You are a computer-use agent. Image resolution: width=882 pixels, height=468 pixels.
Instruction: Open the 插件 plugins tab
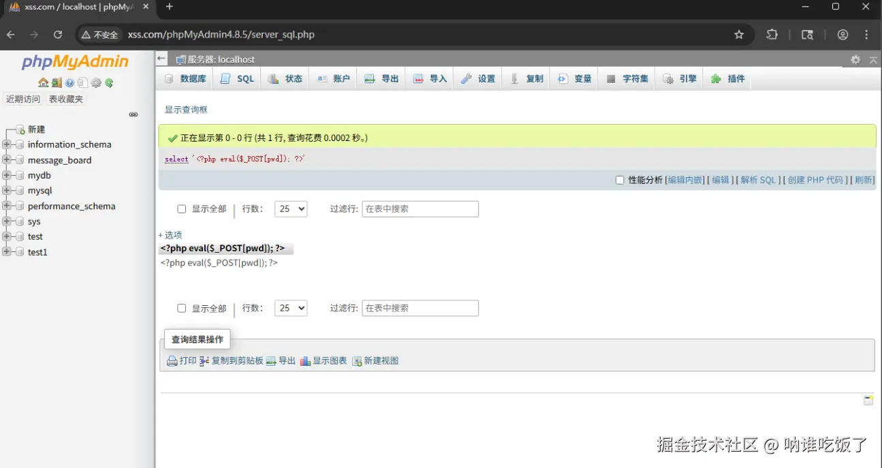tap(728, 79)
